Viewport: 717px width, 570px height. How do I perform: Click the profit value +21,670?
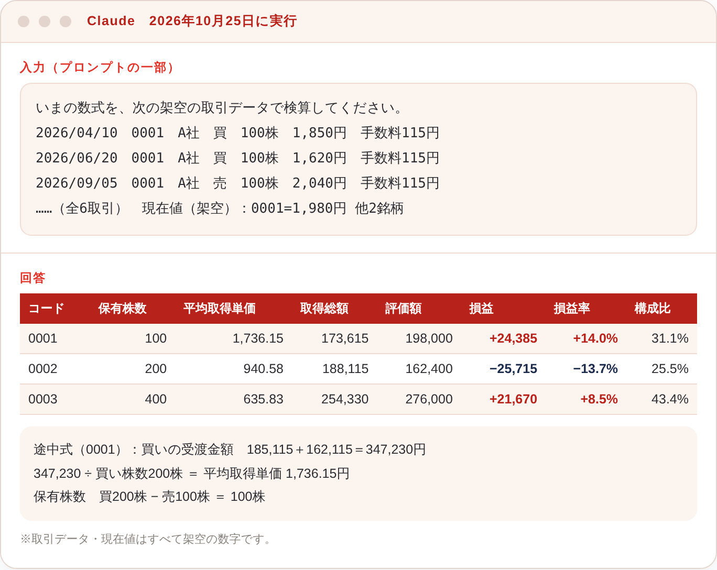(513, 399)
